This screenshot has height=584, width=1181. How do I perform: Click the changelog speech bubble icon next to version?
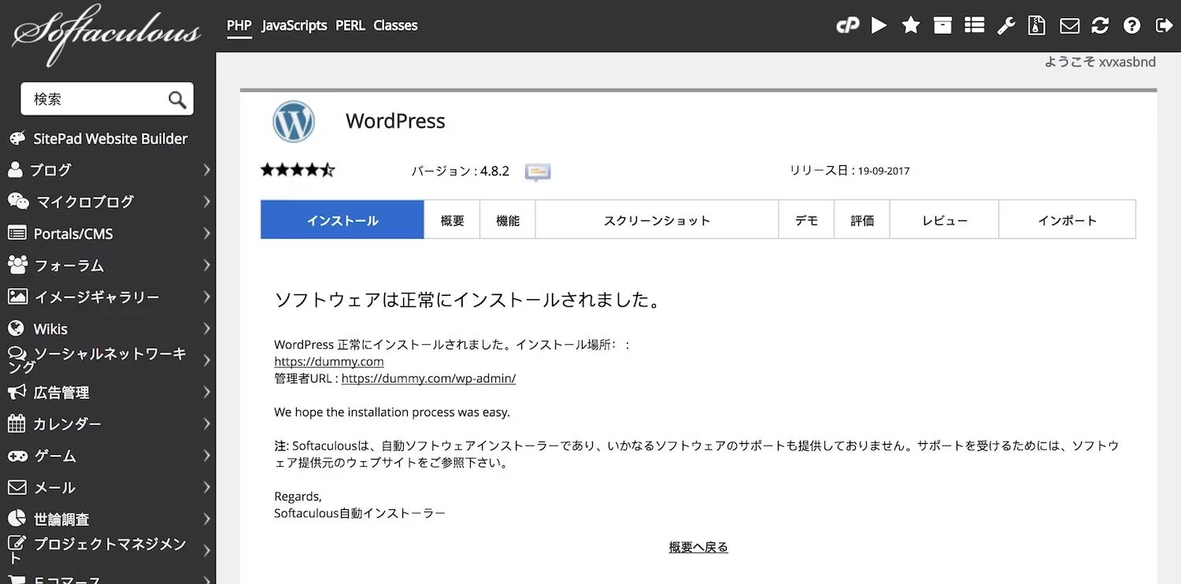pyautogui.click(x=538, y=172)
